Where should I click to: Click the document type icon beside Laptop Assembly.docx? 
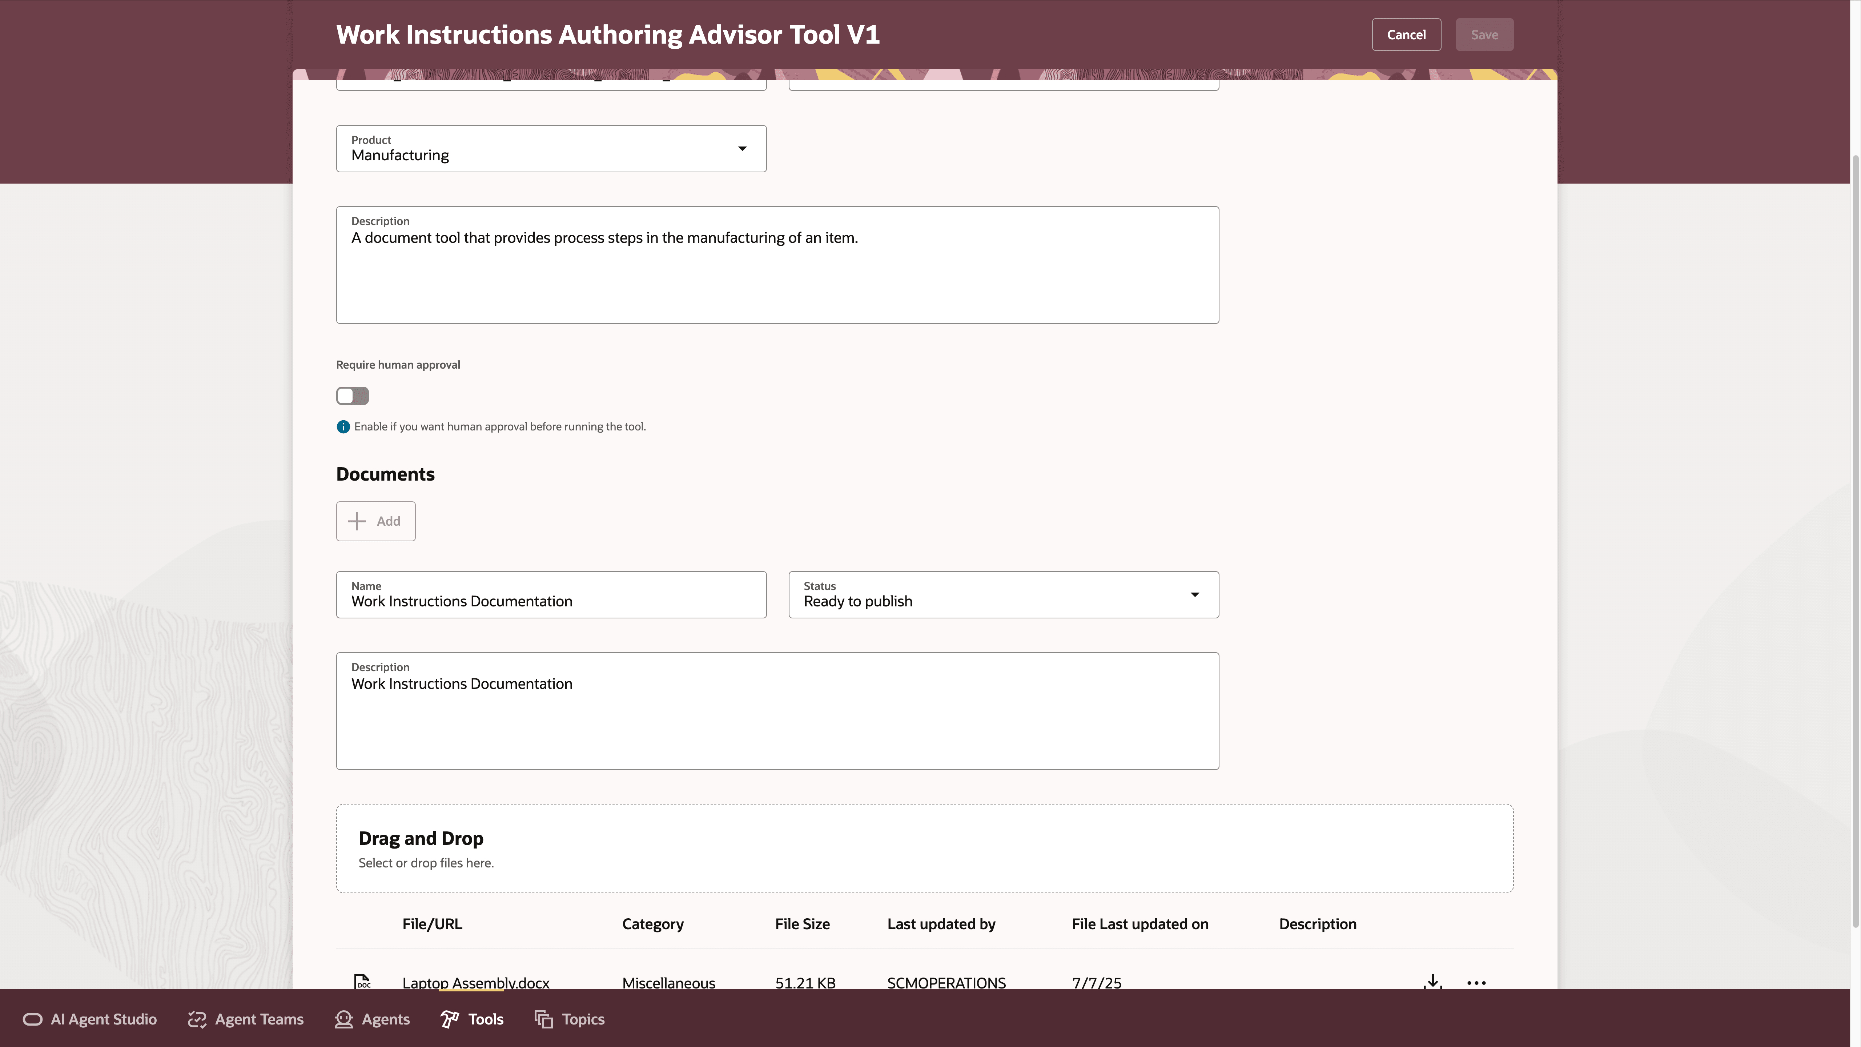[x=363, y=981]
